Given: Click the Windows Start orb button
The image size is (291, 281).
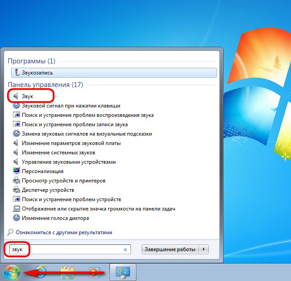Looking at the screenshot, I should [x=13, y=272].
